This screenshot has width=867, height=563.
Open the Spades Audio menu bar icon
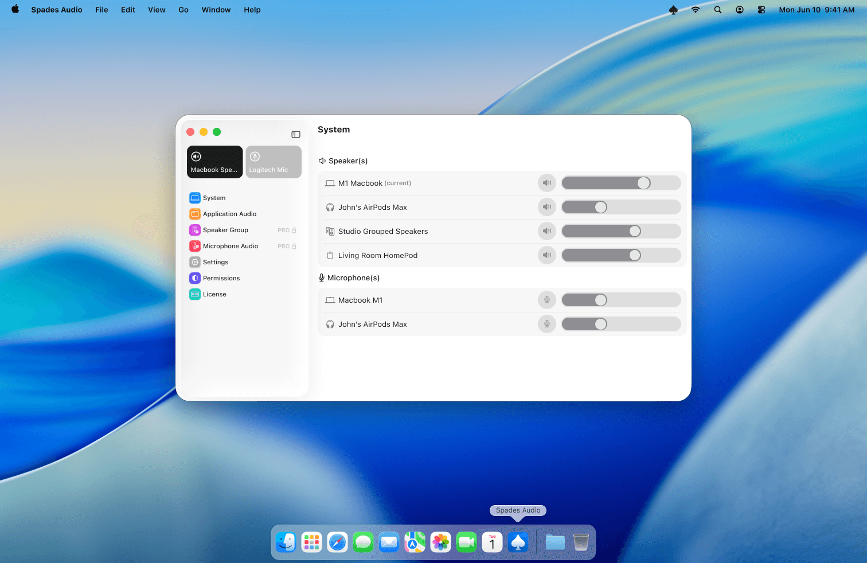click(673, 10)
